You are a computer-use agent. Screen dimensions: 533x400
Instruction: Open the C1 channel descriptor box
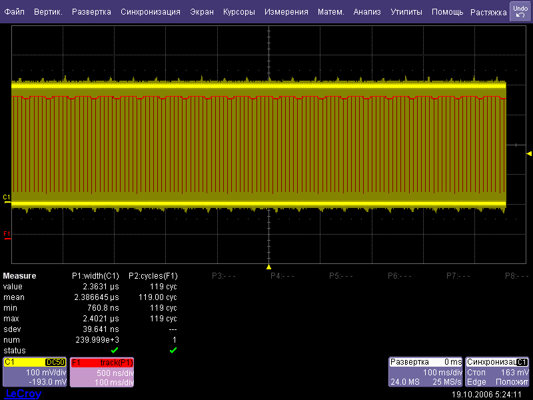(x=35, y=372)
